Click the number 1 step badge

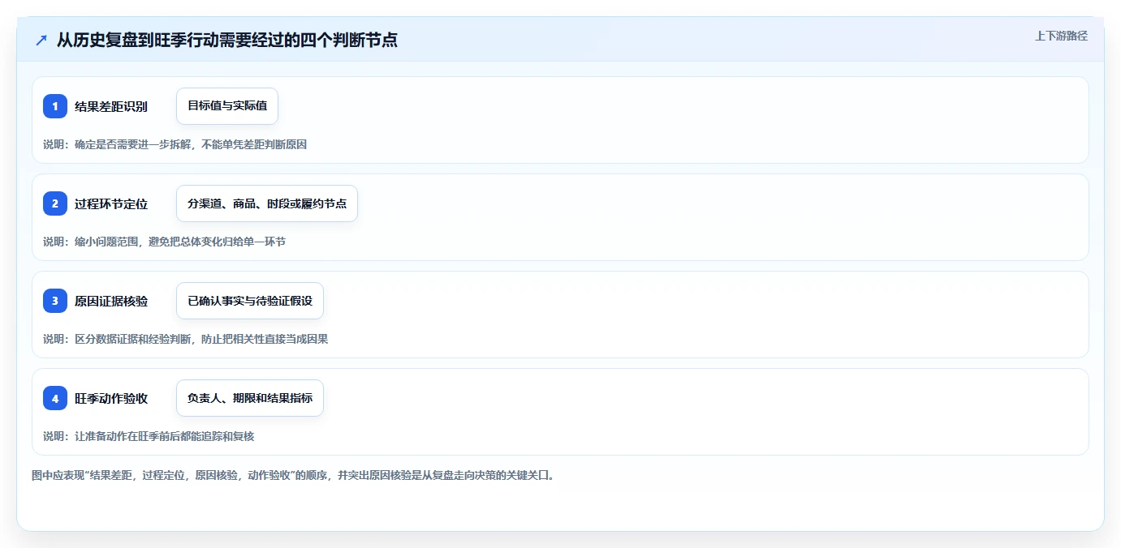click(55, 106)
